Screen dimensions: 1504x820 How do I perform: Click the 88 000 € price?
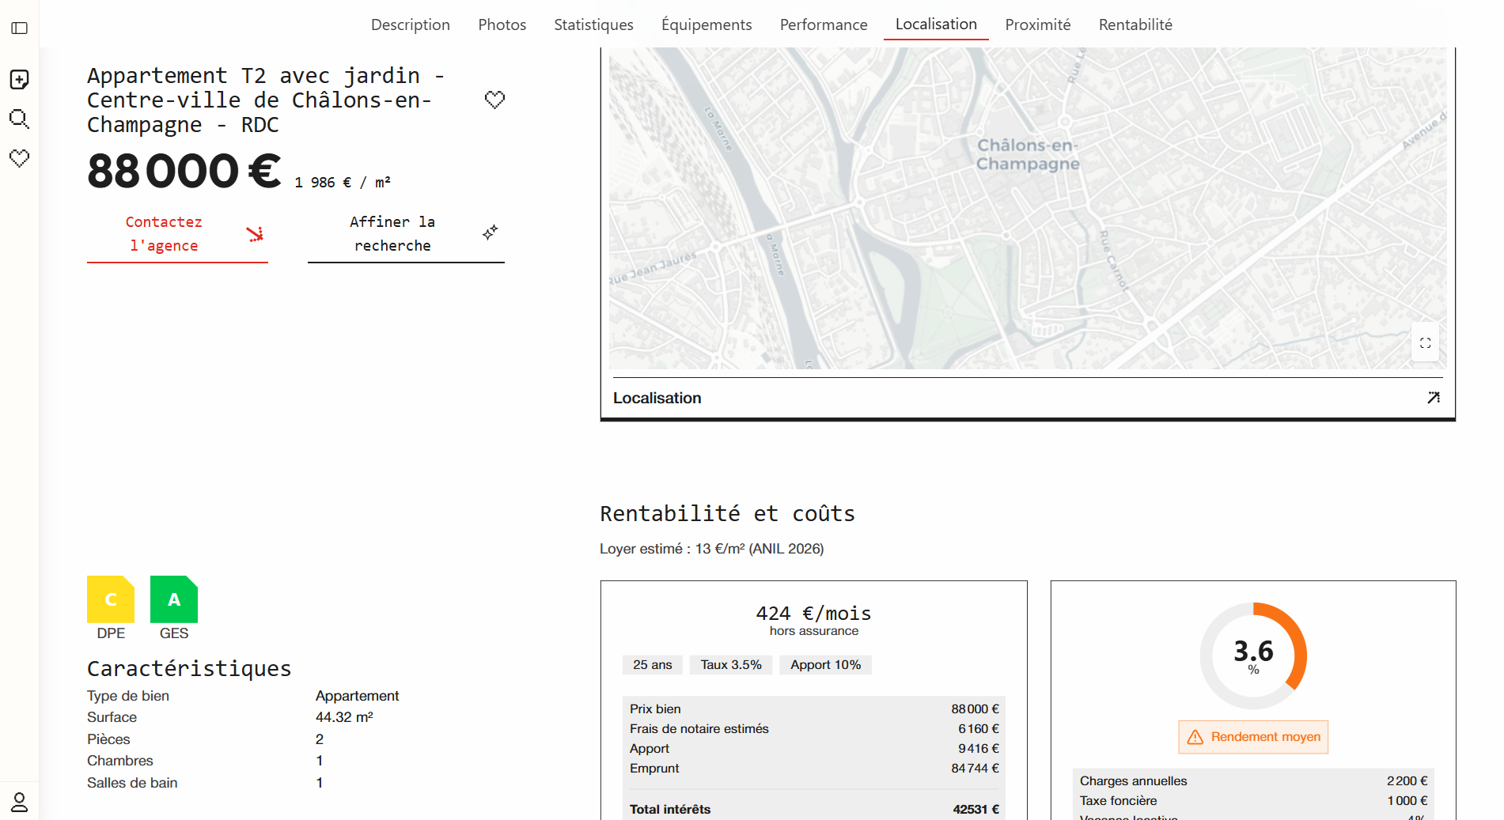pos(184,172)
